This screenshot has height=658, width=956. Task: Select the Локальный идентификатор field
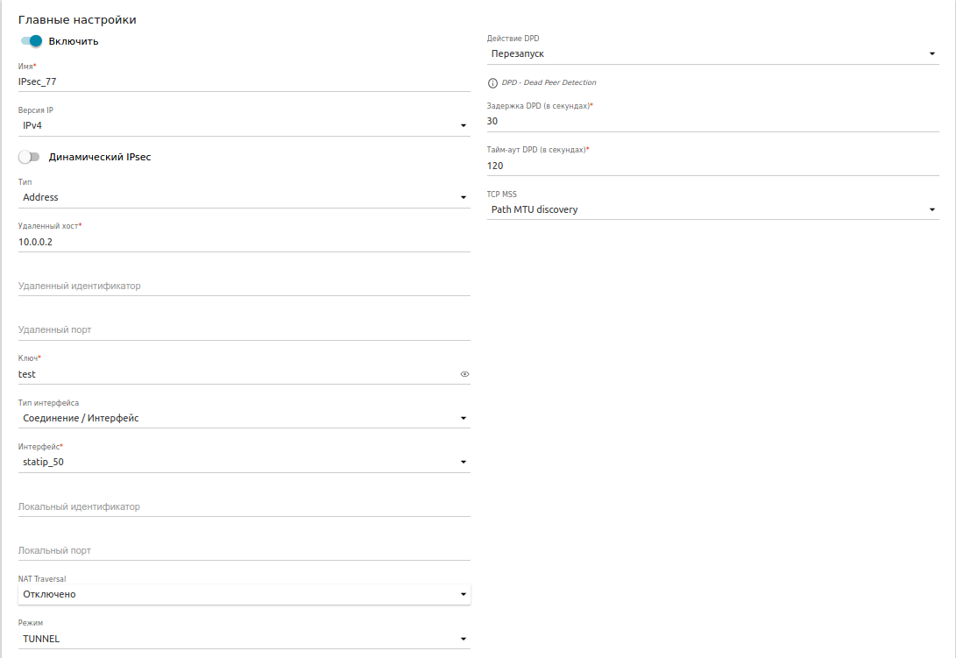coord(244,506)
